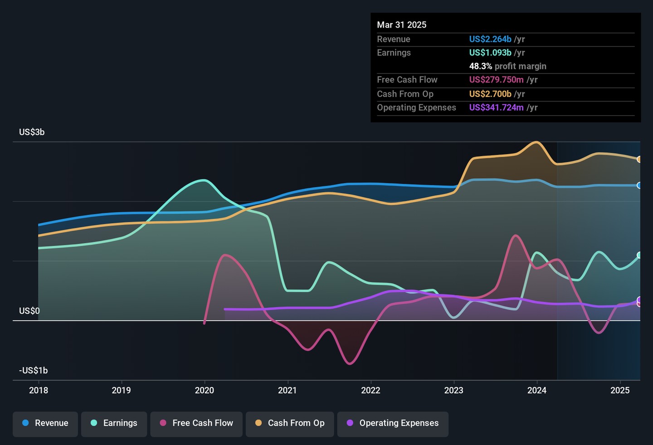
Task: Click the teal Earnings legend dot
Action: coord(94,423)
